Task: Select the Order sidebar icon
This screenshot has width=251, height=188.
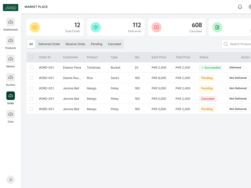Action: pos(11,96)
